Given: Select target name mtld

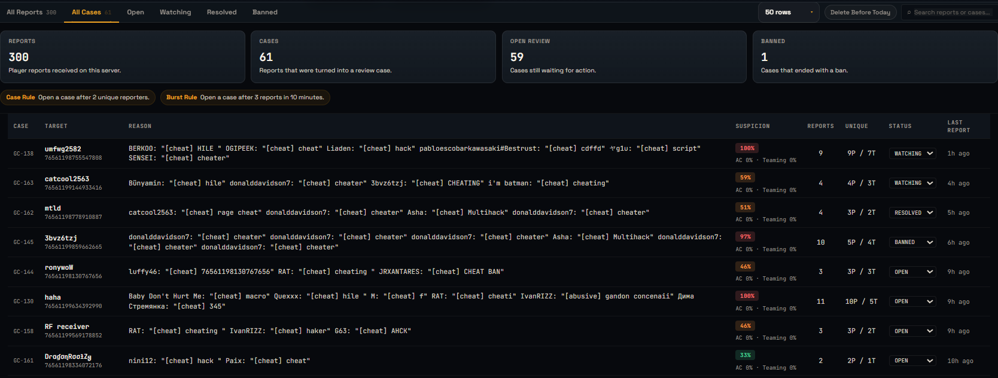Looking at the screenshot, I should pyautogui.click(x=53, y=208).
